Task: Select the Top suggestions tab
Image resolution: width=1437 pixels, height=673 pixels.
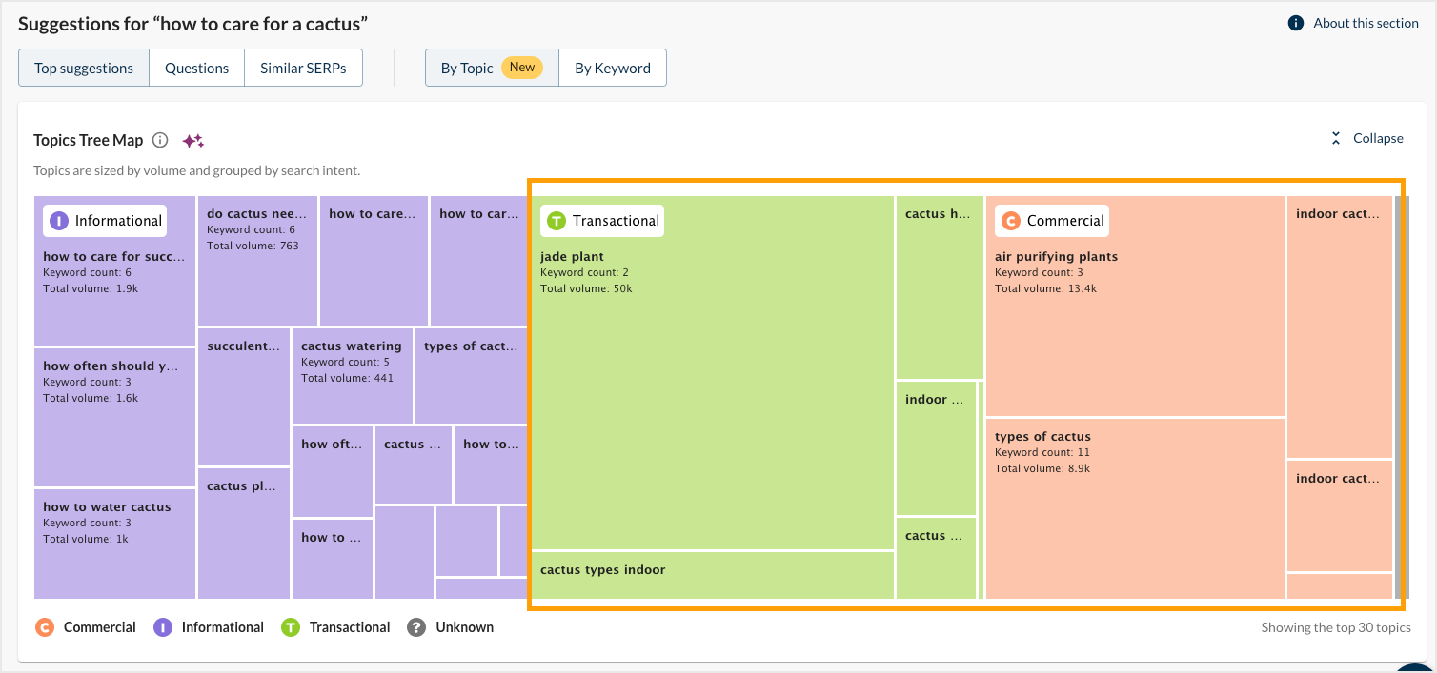Action: [84, 68]
